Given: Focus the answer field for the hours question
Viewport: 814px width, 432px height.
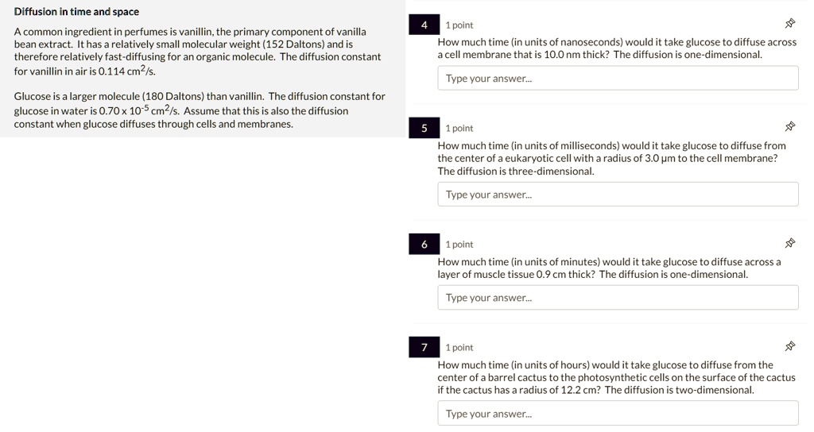Looking at the screenshot, I should click(618, 414).
